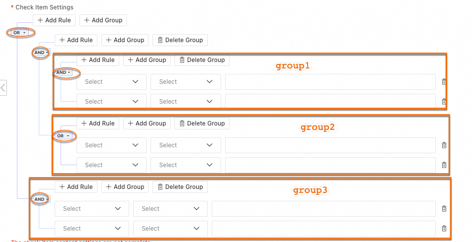Image resolution: width=472 pixels, height=242 pixels.
Task: Delete the second rule in group2
Action: click(x=444, y=165)
